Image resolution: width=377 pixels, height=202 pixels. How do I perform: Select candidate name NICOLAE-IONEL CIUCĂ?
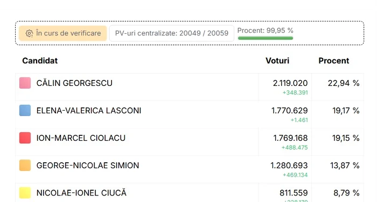tap(81, 193)
